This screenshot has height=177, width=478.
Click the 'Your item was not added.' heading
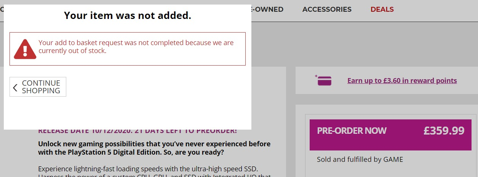127,16
